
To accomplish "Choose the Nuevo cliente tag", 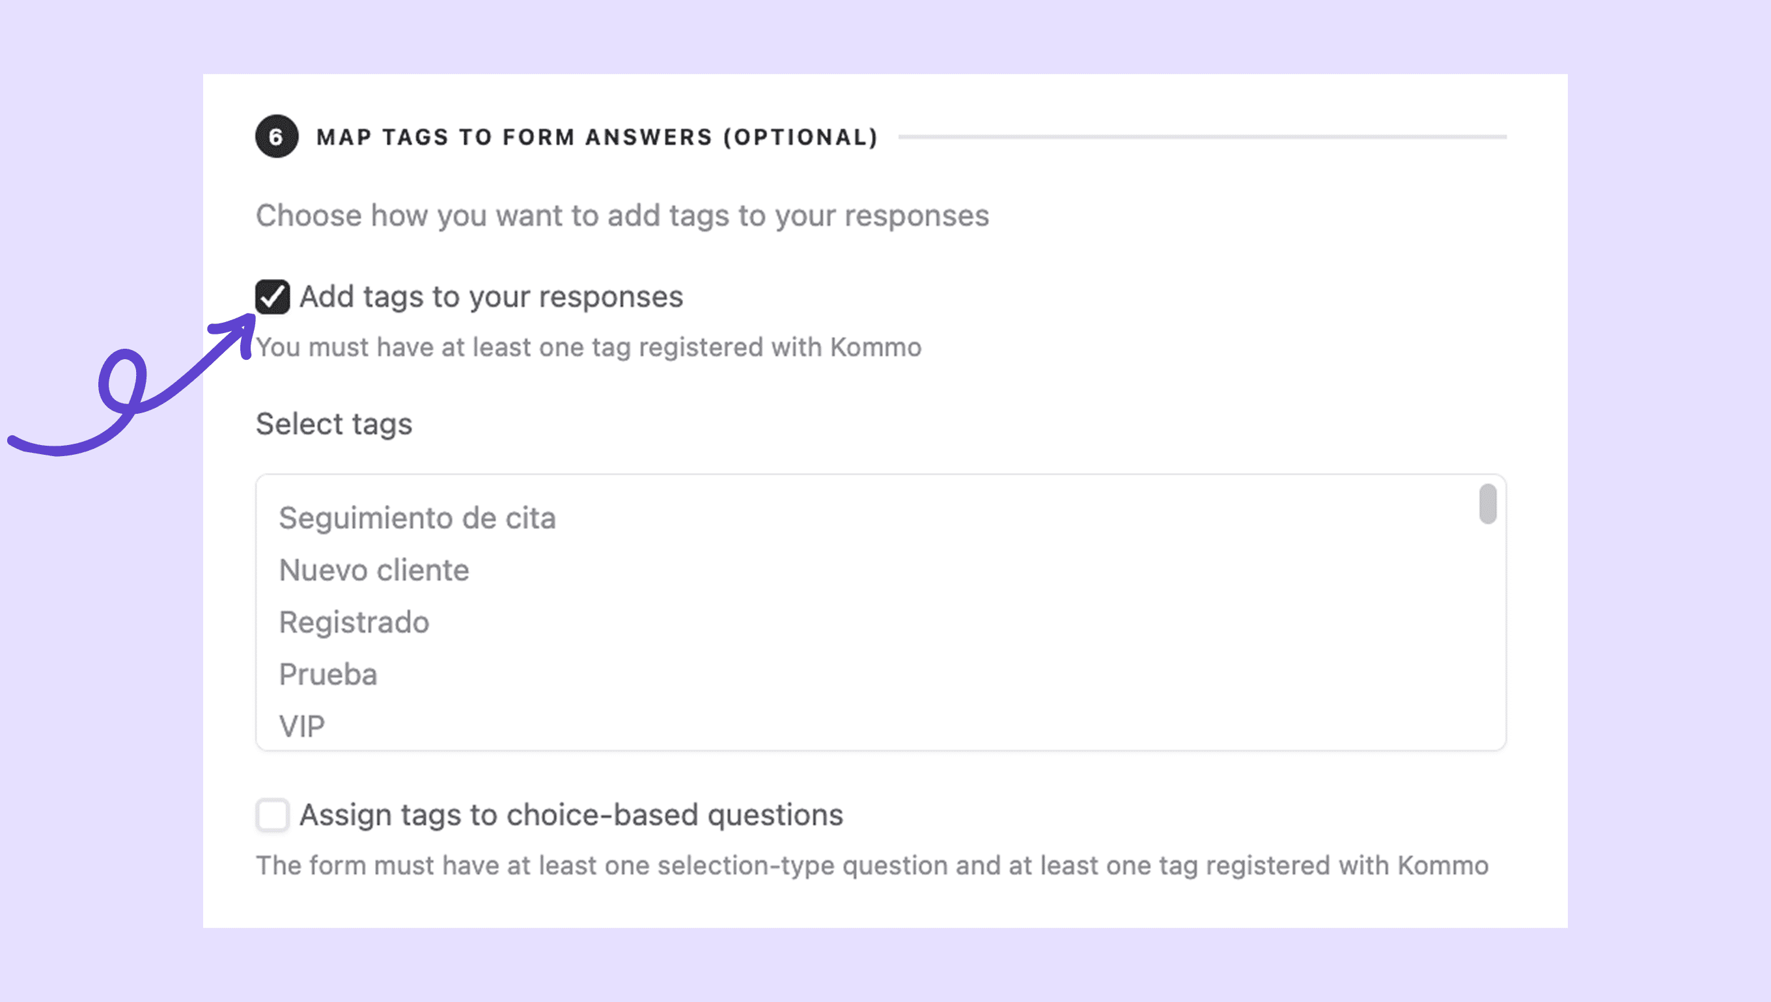I will [374, 571].
